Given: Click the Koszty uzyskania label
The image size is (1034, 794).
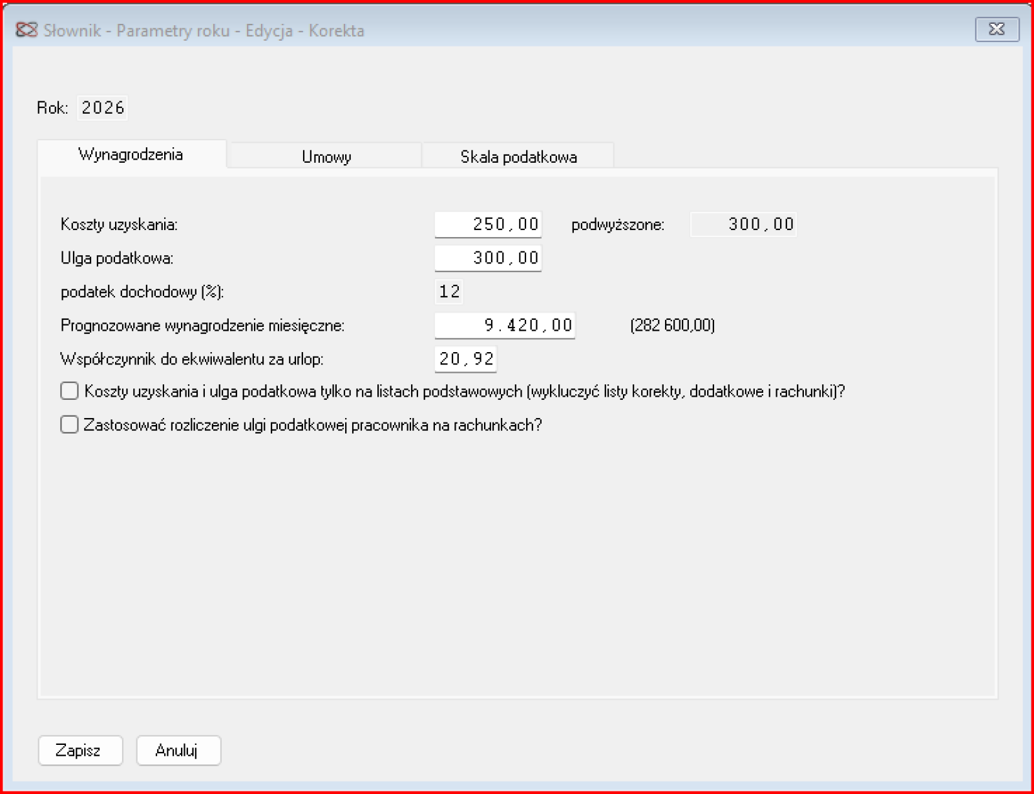Looking at the screenshot, I should pyautogui.click(x=119, y=224).
